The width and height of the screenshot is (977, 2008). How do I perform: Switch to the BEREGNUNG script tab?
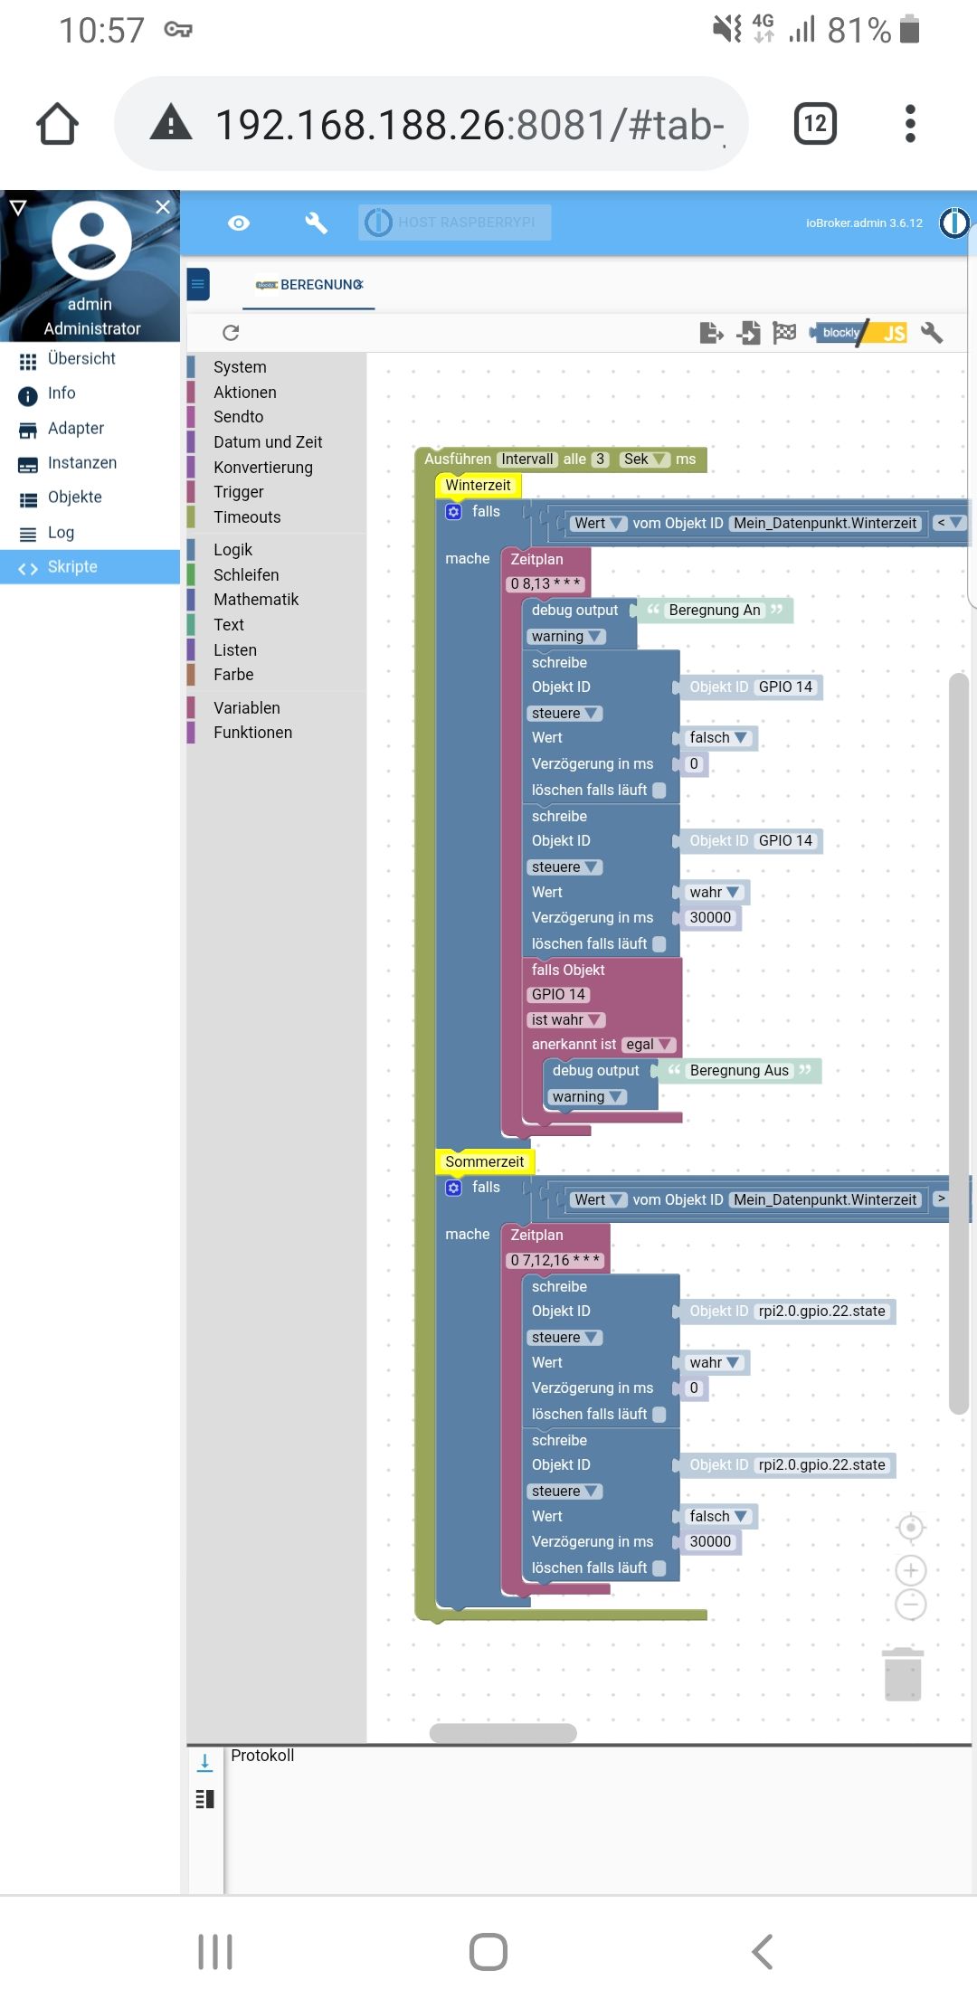pos(308,285)
